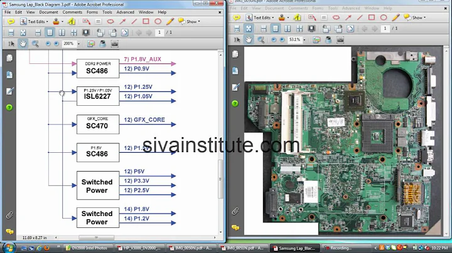Viewport: 452px width, 253px height.
Task: Switch to HP_V3000_DV2000 taskbar button
Action: tap(141, 248)
